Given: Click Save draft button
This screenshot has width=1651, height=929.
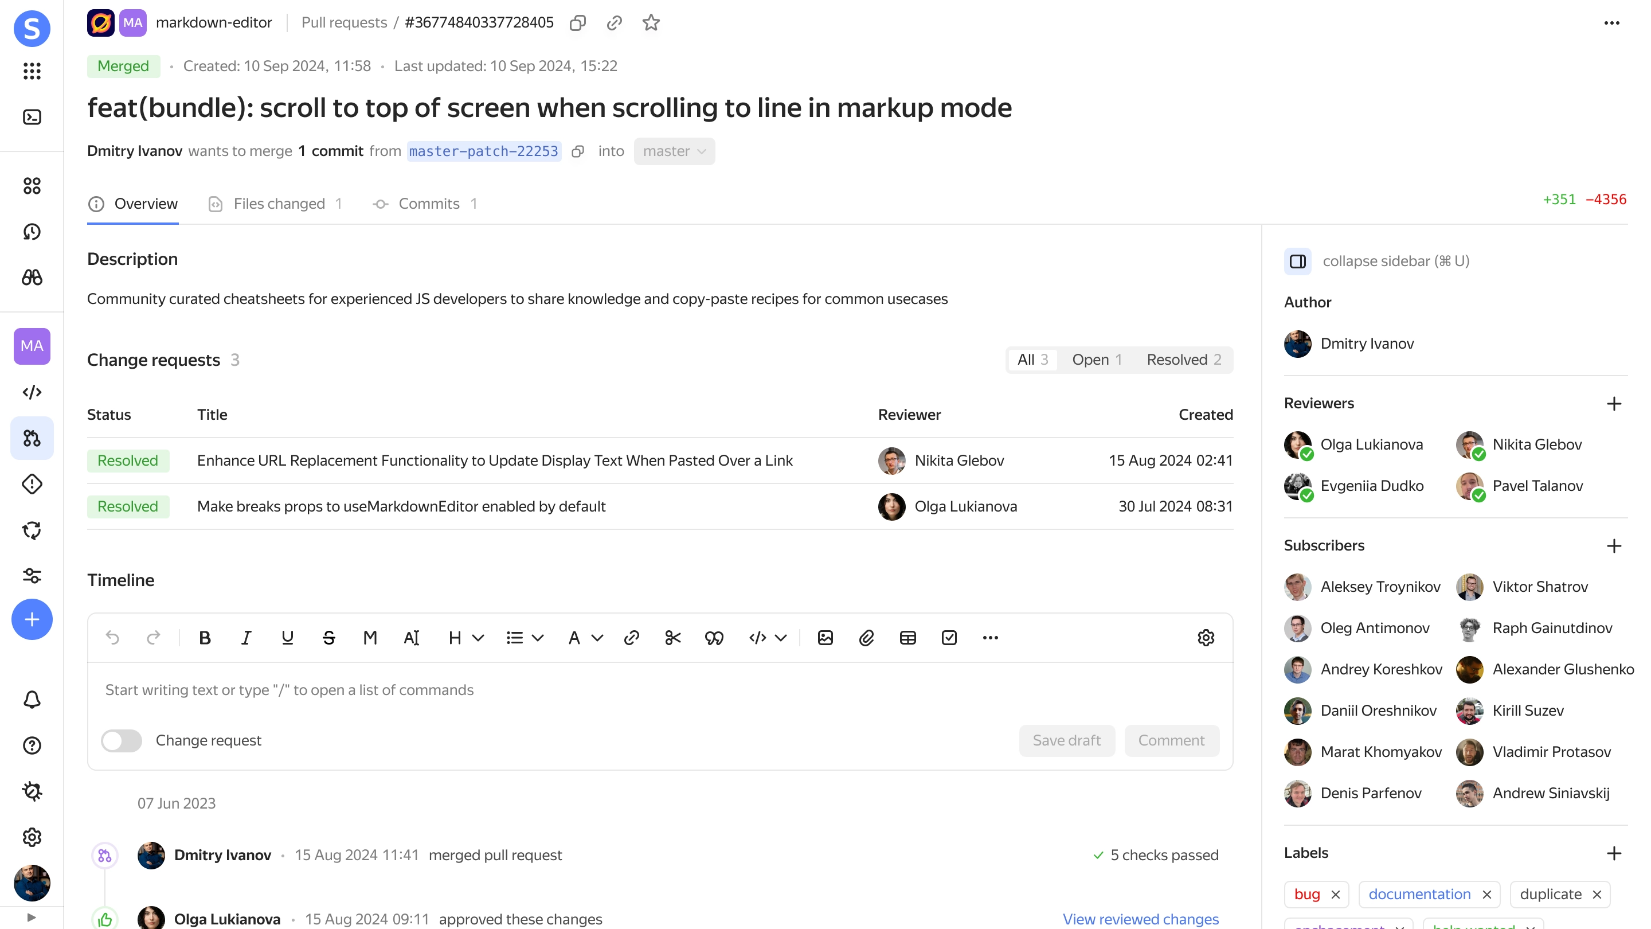Looking at the screenshot, I should pyautogui.click(x=1066, y=741).
